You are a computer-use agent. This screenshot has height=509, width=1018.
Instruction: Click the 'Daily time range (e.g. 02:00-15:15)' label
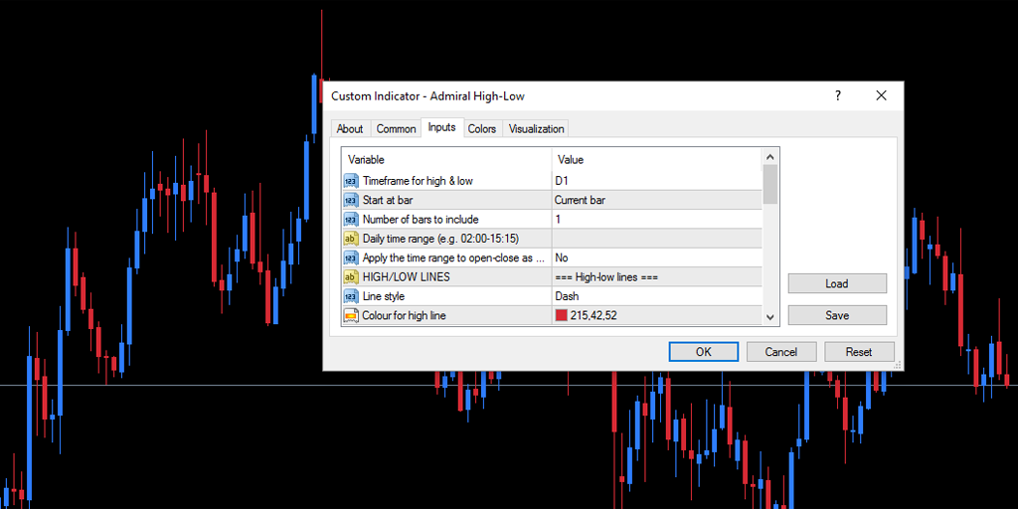(440, 239)
